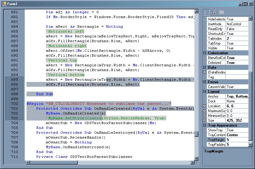Select the TabStop property row
Screen dimensions: 255x169
coord(228,43)
